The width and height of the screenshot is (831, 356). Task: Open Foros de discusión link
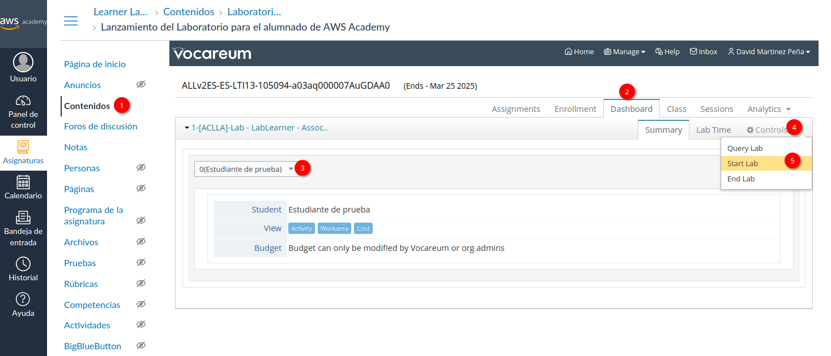101,127
